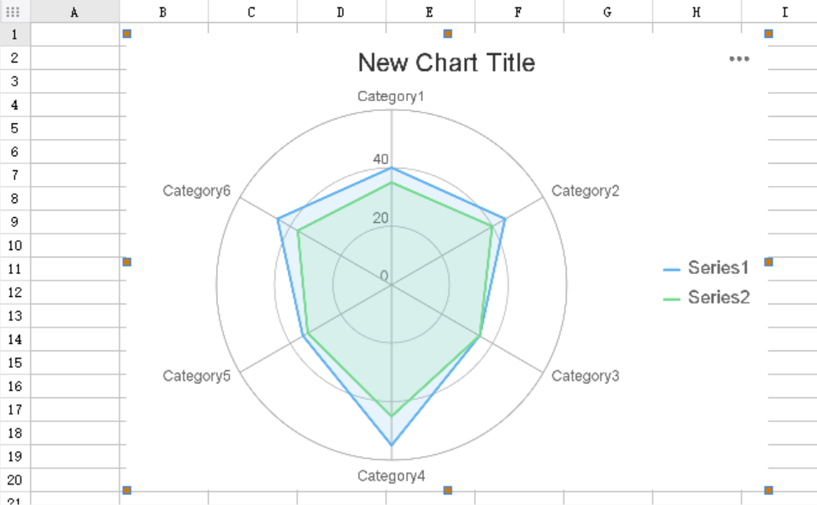Select the Series1 legend entry
817x505 pixels.
tap(719, 266)
